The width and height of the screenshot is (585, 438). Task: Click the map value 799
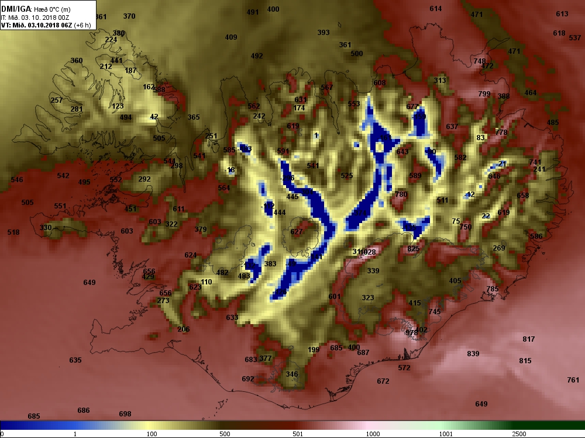[484, 94]
